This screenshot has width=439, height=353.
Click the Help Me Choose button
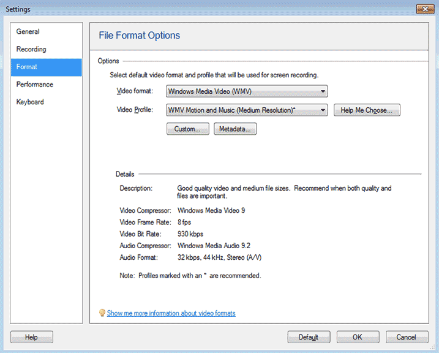click(367, 110)
